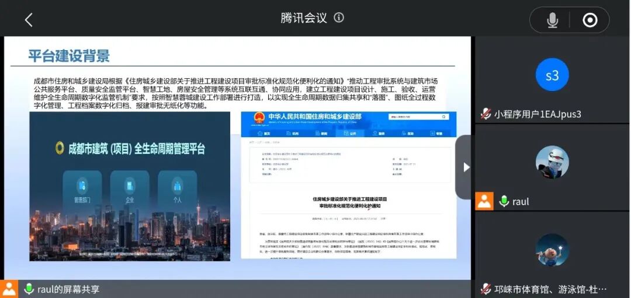Select the name raul in the participant panel
This screenshot has height=298, width=631.
521,202
